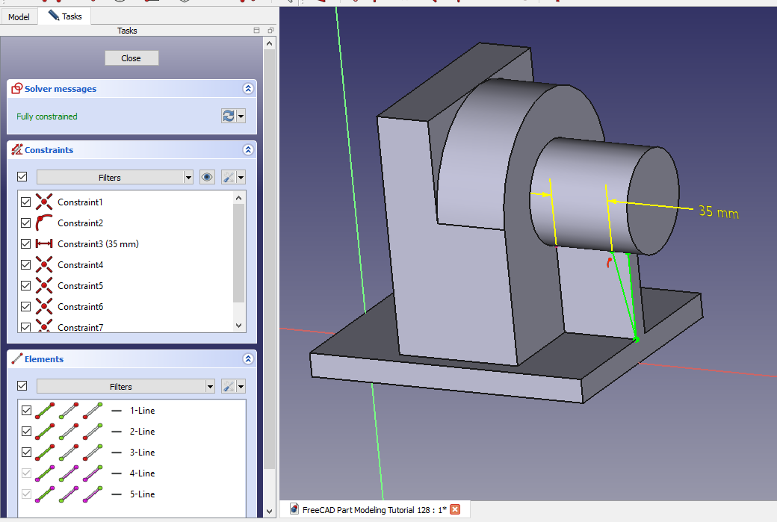Click the 35 mm dimension label

[718, 212]
